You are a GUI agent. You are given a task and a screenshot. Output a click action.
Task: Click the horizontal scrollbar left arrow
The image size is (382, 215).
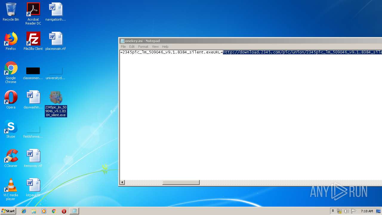tap(122, 182)
